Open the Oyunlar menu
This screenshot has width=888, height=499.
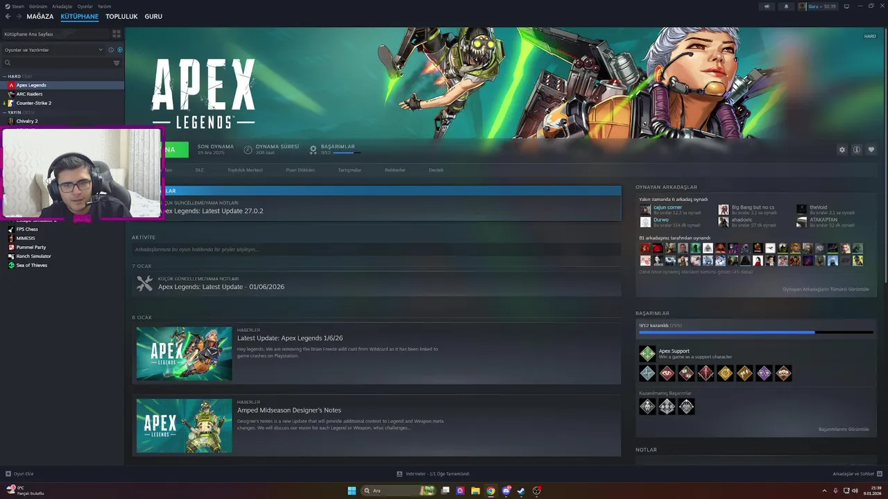85,6
